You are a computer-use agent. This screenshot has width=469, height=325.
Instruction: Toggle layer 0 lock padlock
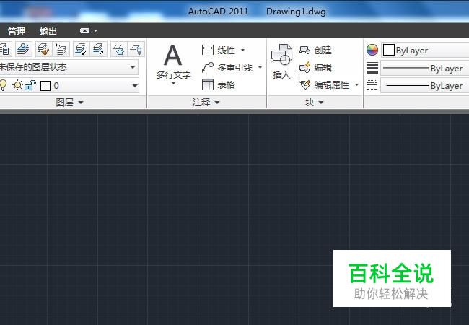click(30, 85)
